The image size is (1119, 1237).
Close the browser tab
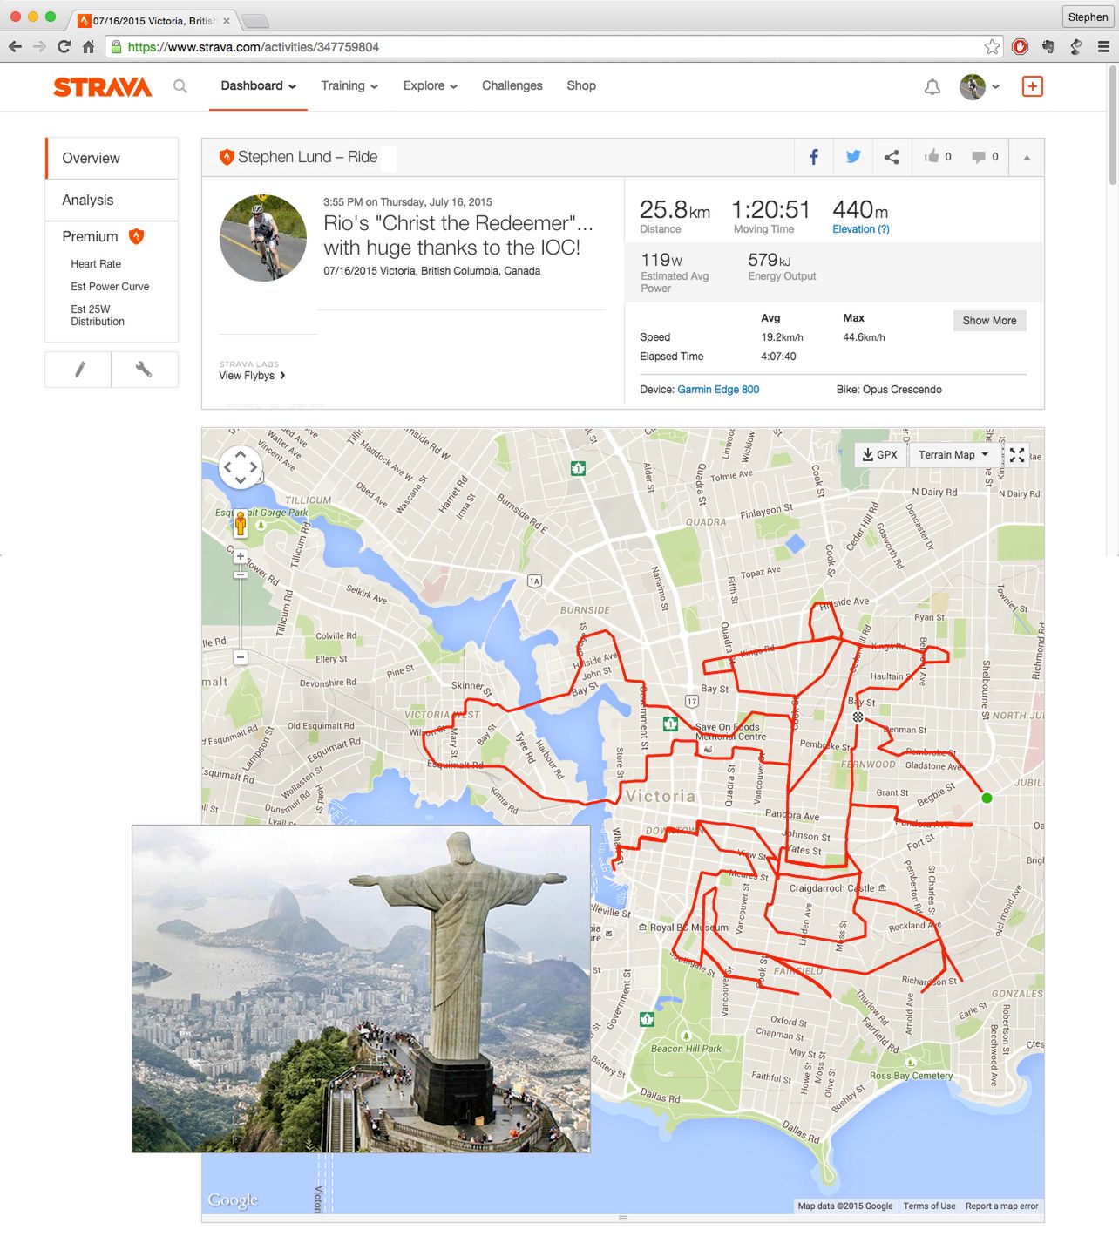coord(227,20)
